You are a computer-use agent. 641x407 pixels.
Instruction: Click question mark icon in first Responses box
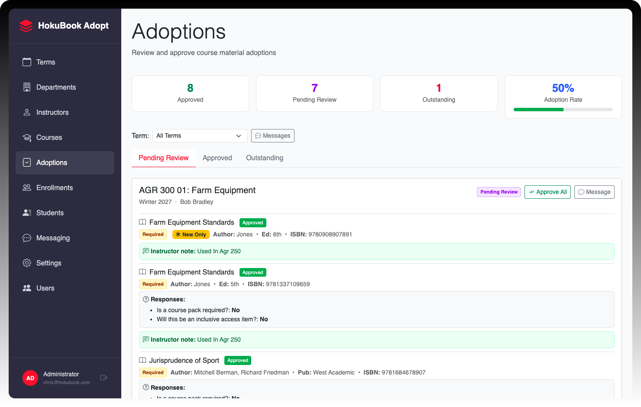click(x=146, y=299)
